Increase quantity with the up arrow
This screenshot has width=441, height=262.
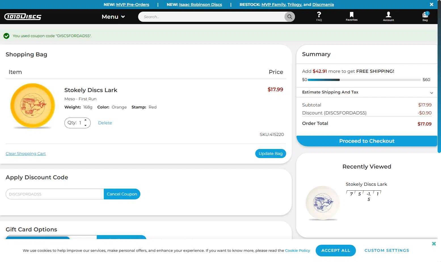tap(85, 120)
